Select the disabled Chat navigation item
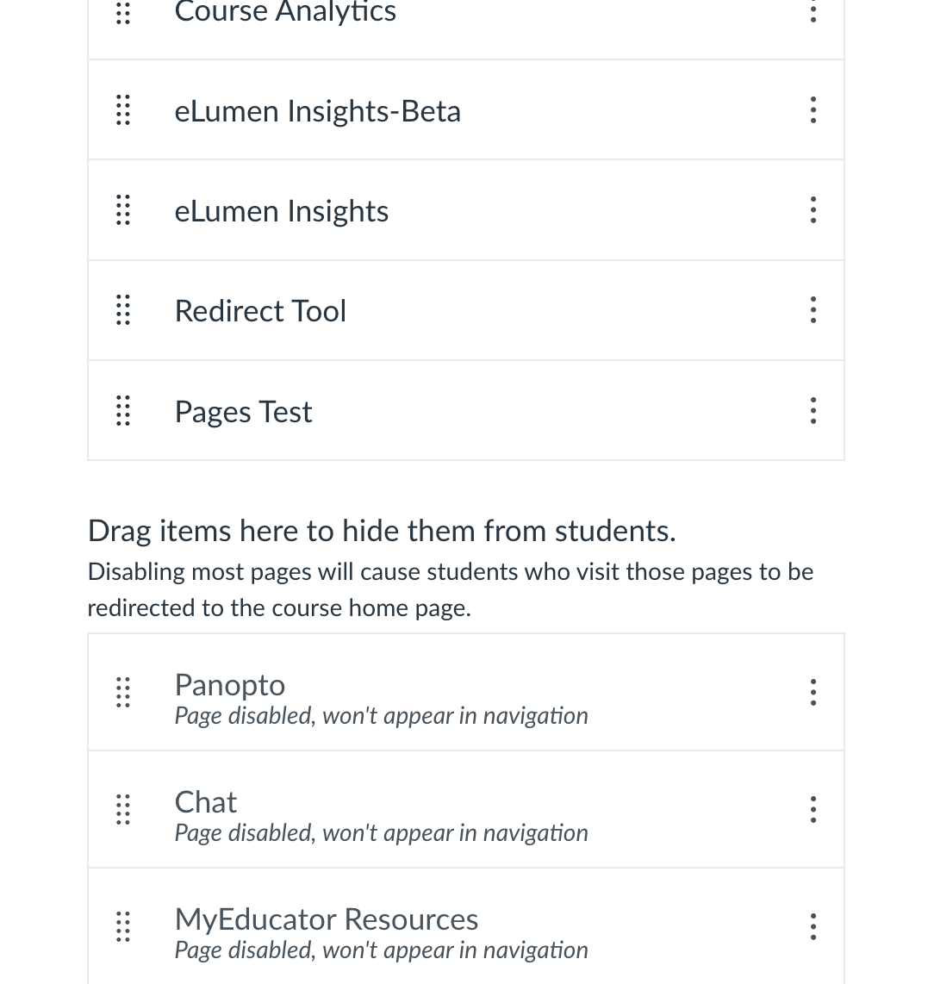Viewport: 934px width, 984px height. click(x=206, y=803)
